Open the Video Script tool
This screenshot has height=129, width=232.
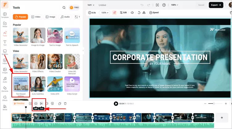click(x=72, y=86)
